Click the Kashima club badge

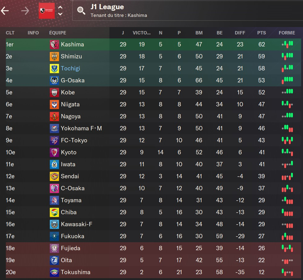54,45
